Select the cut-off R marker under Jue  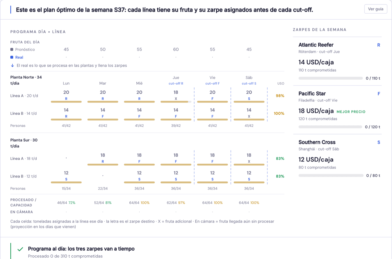tap(176, 84)
